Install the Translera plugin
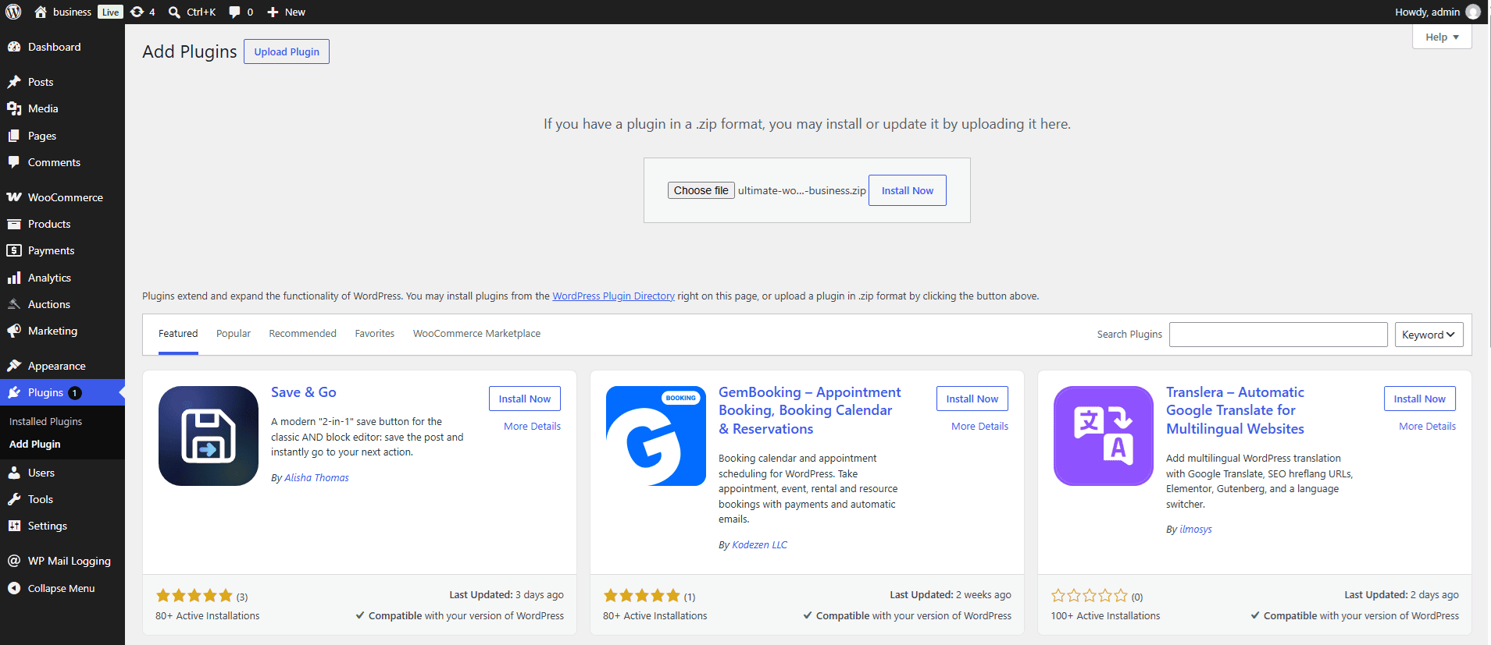 (x=1420, y=399)
